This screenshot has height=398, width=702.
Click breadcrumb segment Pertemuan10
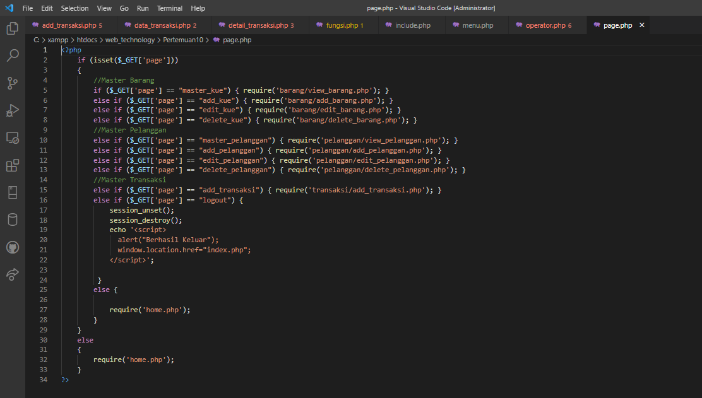pyautogui.click(x=182, y=40)
